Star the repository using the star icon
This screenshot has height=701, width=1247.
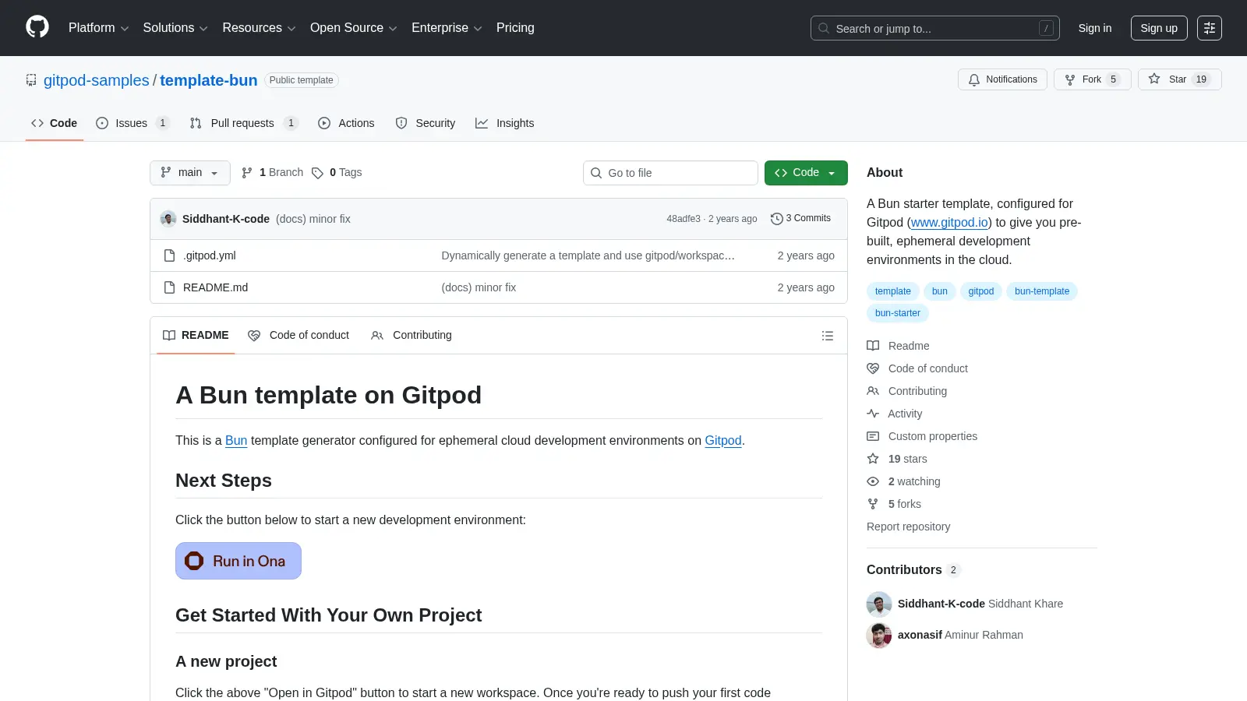tap(1154, 79)
